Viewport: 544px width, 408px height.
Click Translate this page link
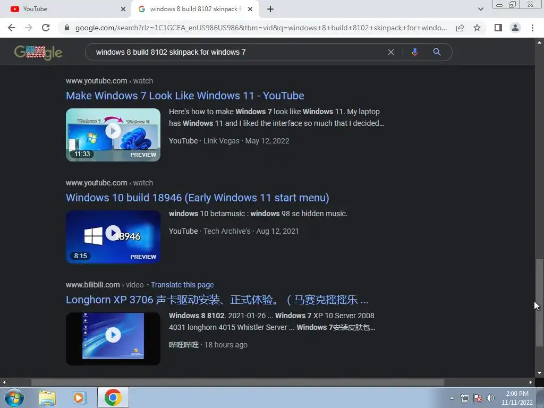(182, 285)
